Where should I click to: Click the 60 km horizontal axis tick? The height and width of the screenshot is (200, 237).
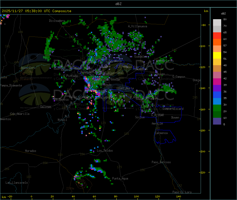point(95,197)
